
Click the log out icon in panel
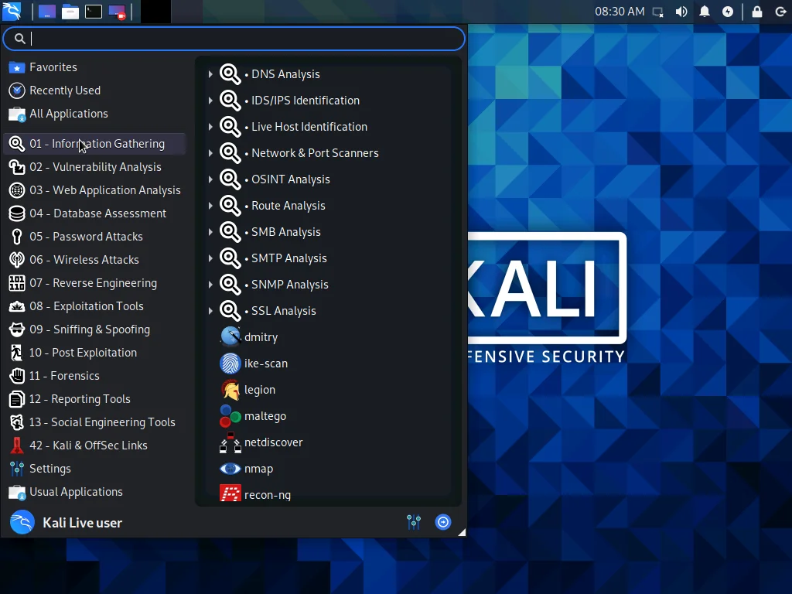pos(780,12)
